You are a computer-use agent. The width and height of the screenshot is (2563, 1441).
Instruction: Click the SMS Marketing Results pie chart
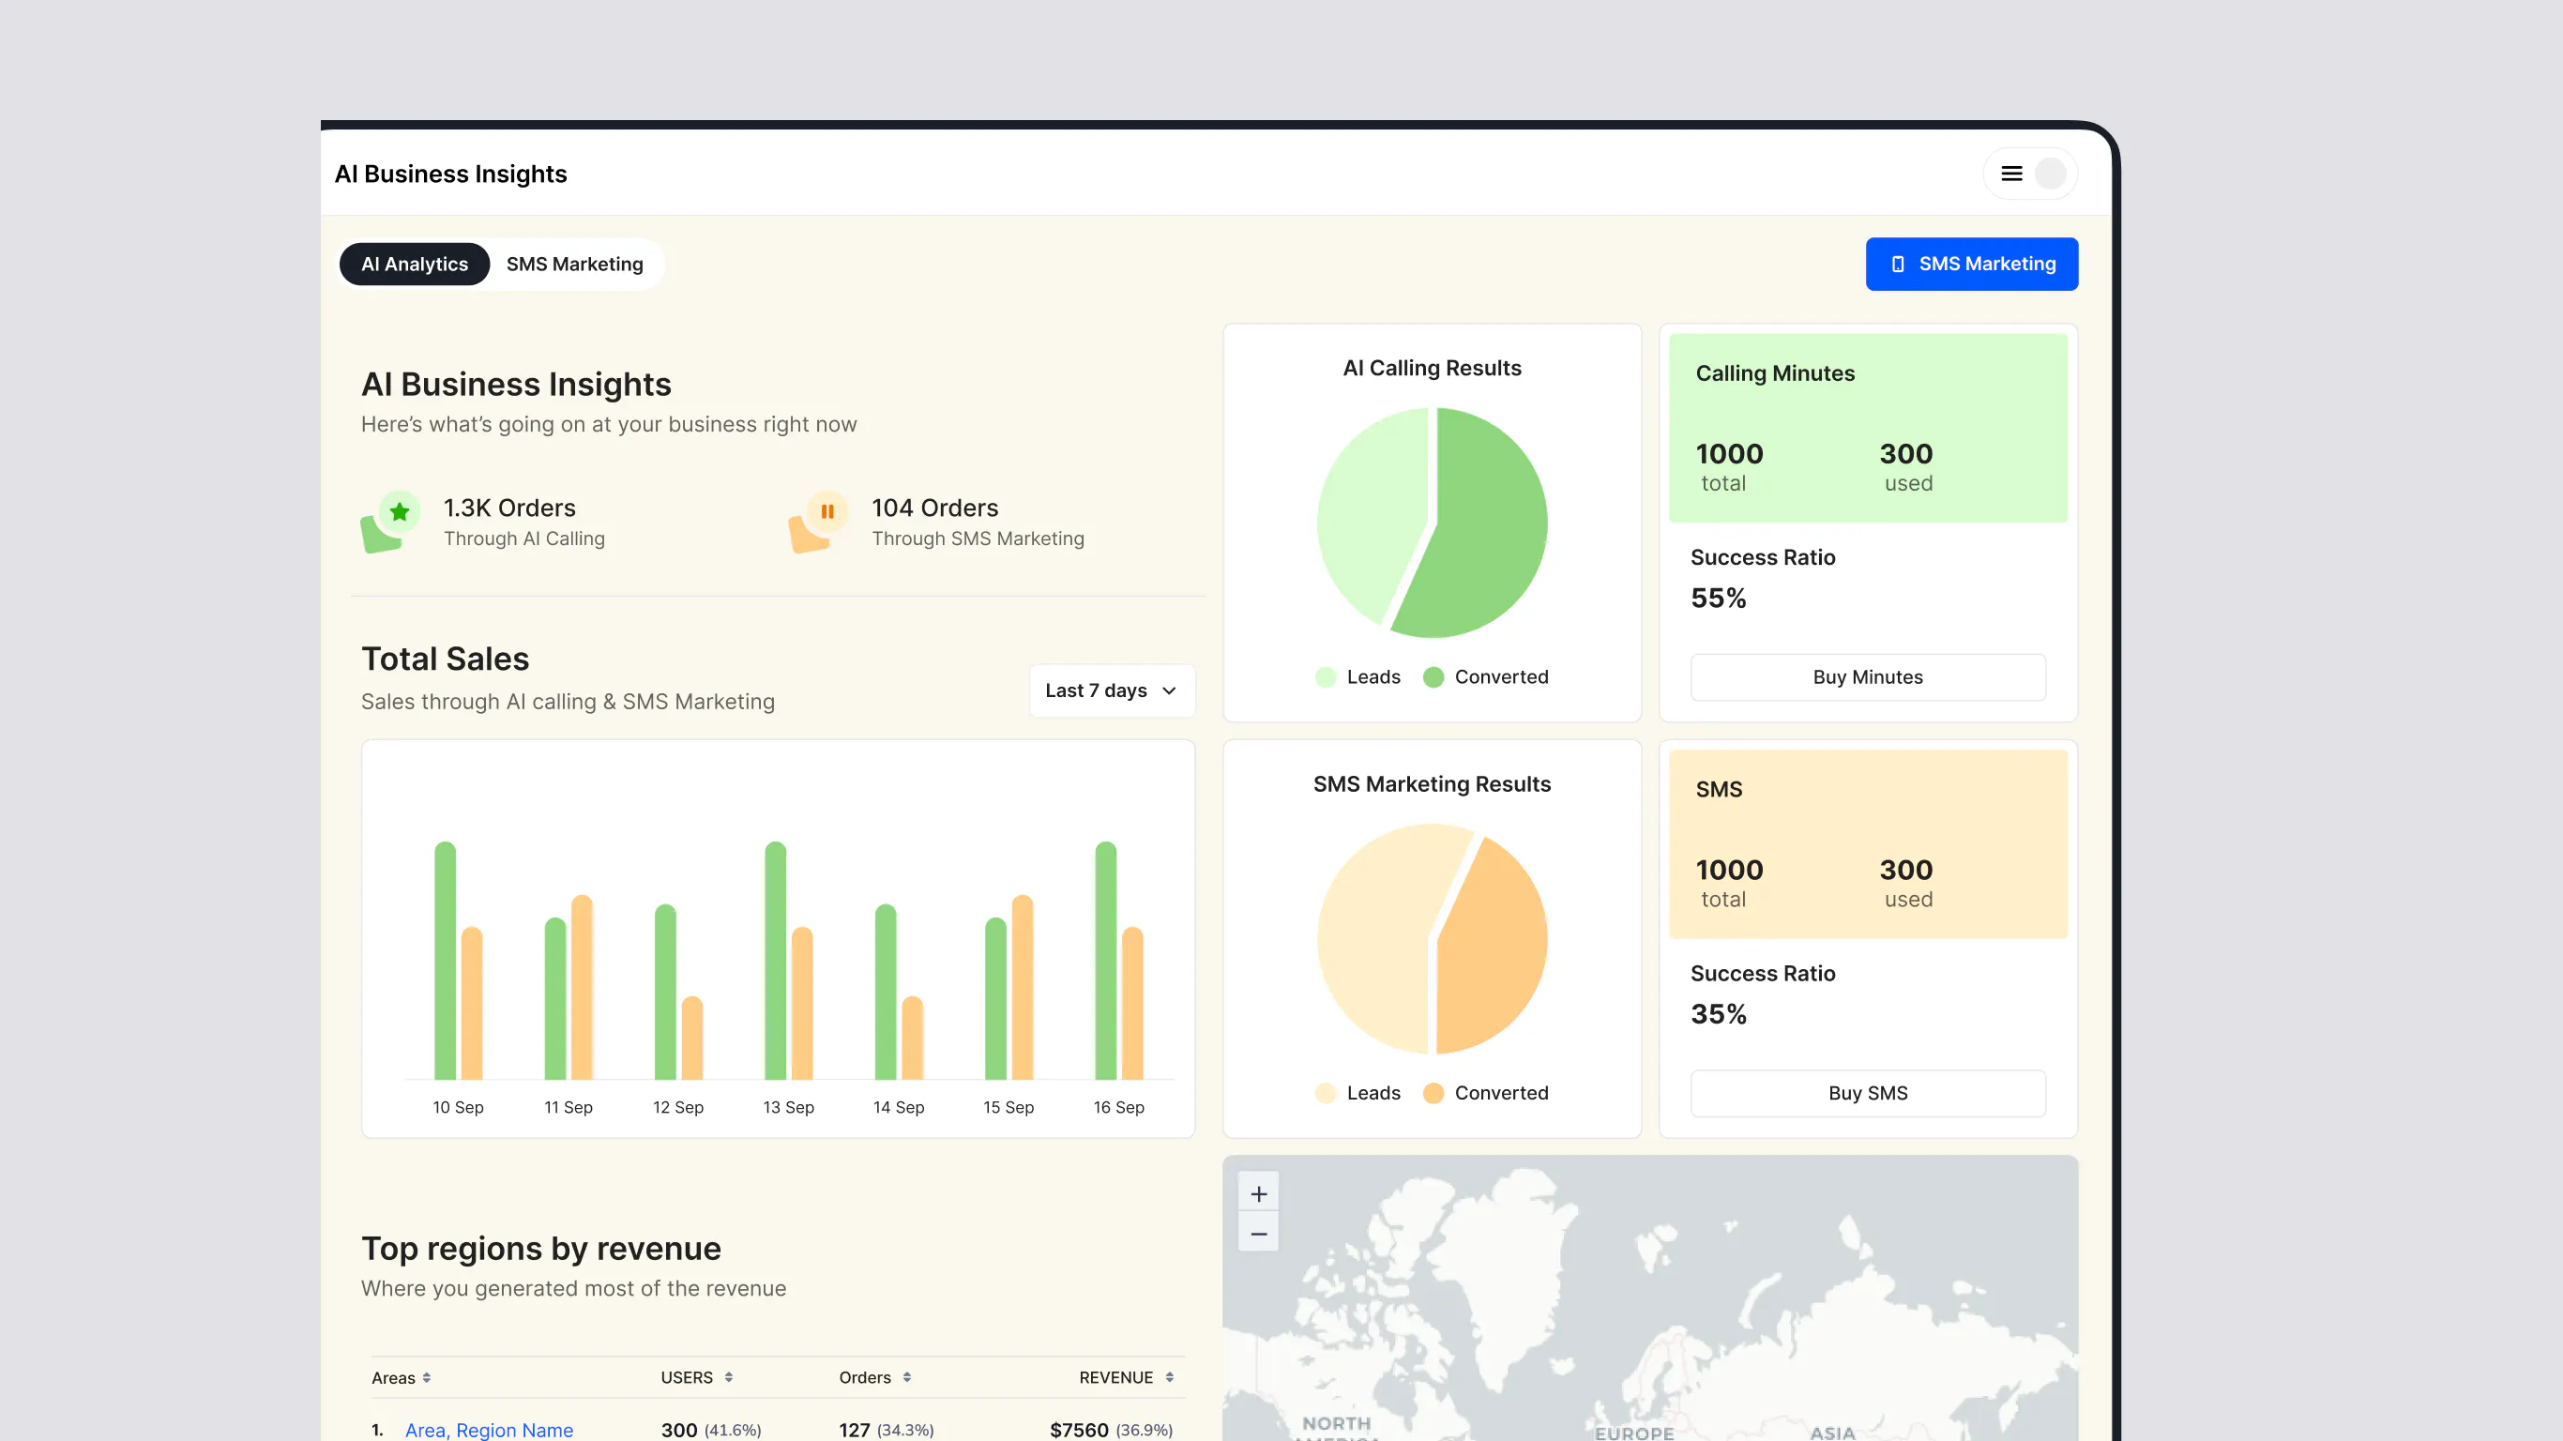coord(1432,938)
